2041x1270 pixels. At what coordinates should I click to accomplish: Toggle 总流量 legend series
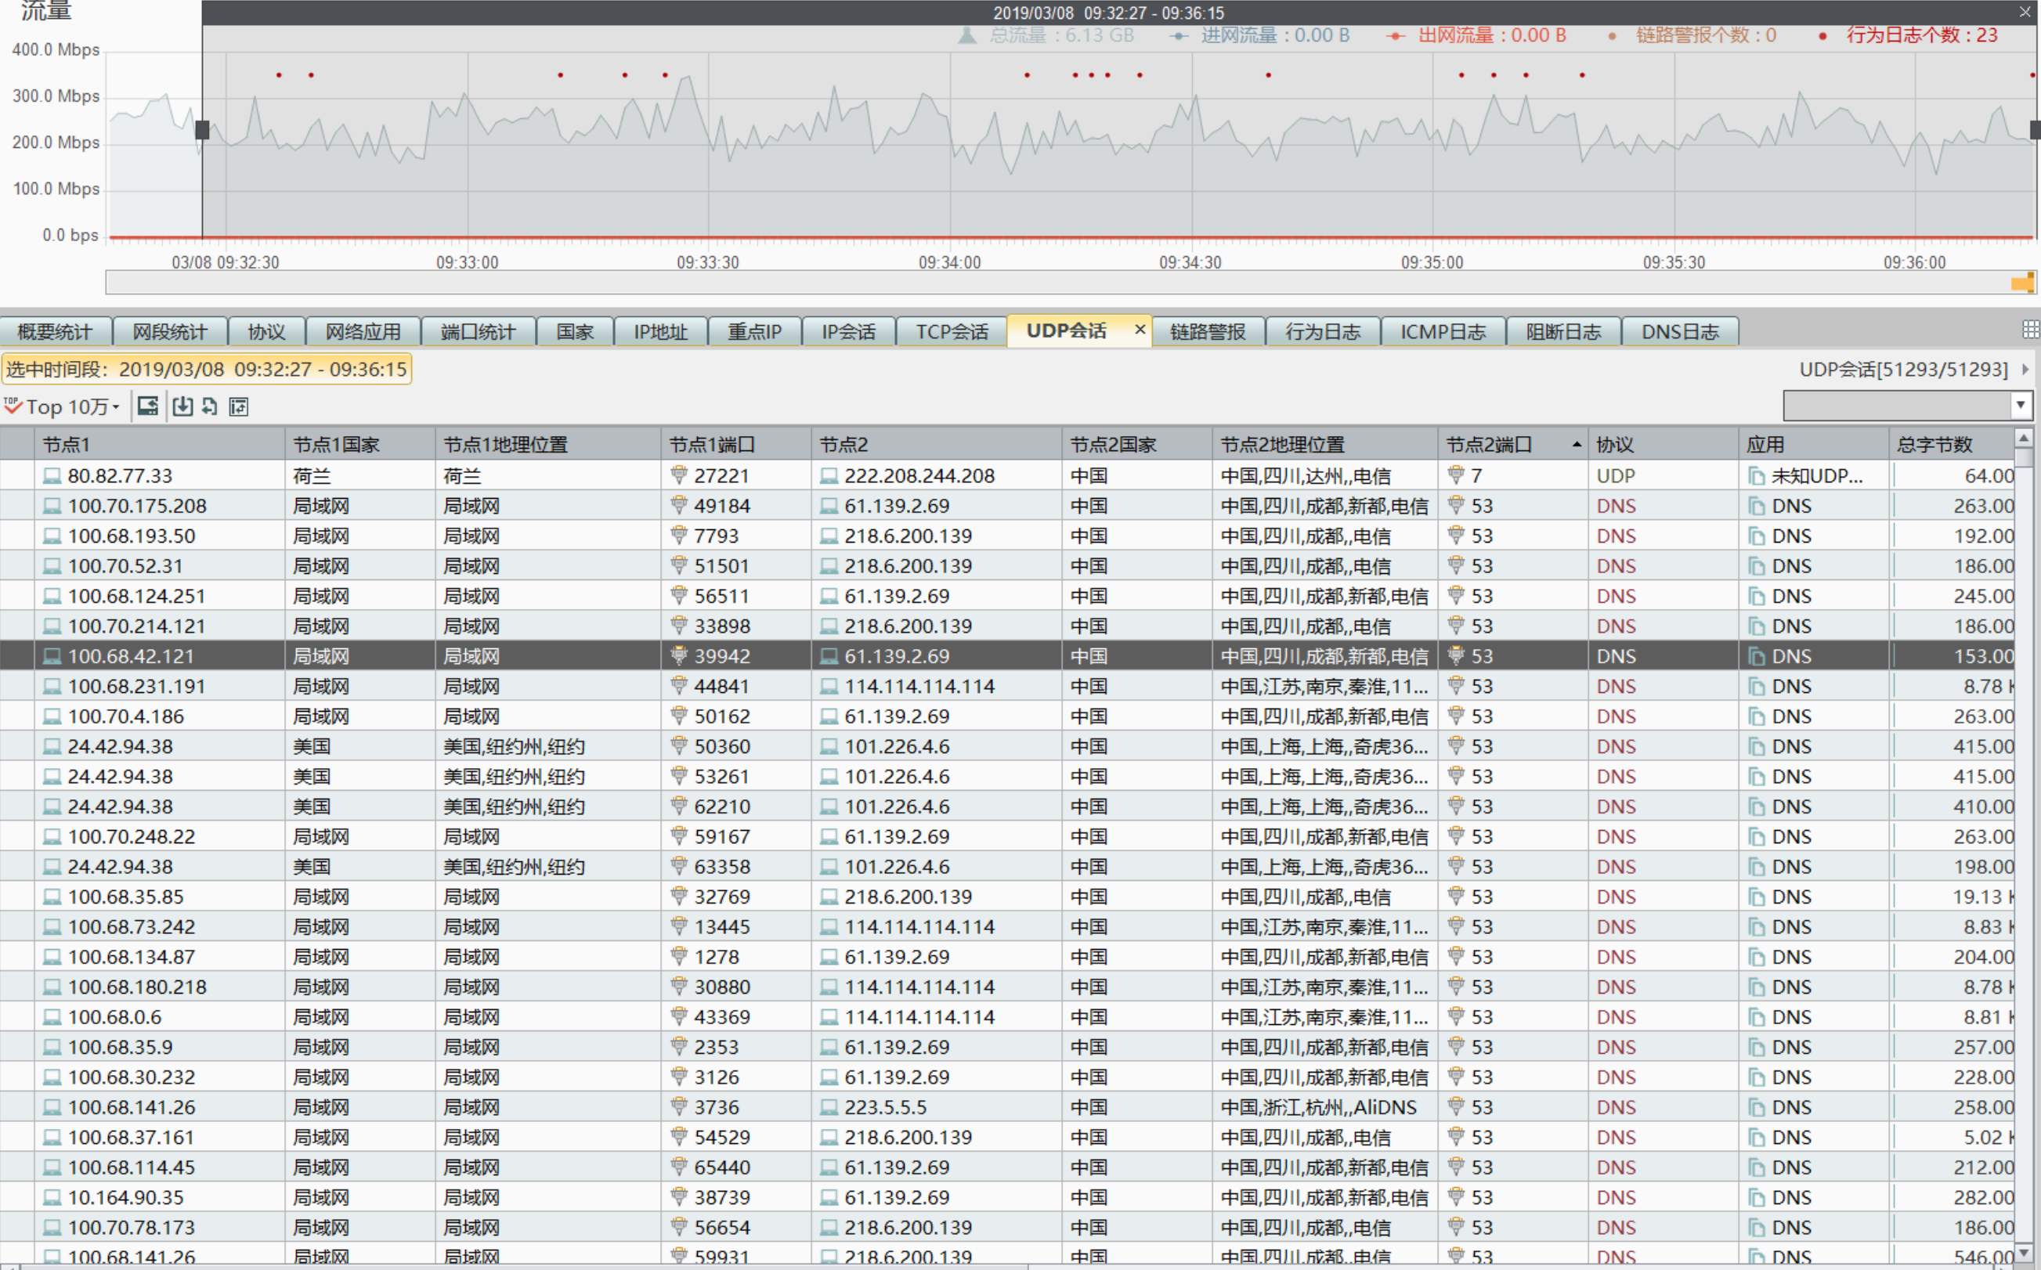pos(1046,35)
